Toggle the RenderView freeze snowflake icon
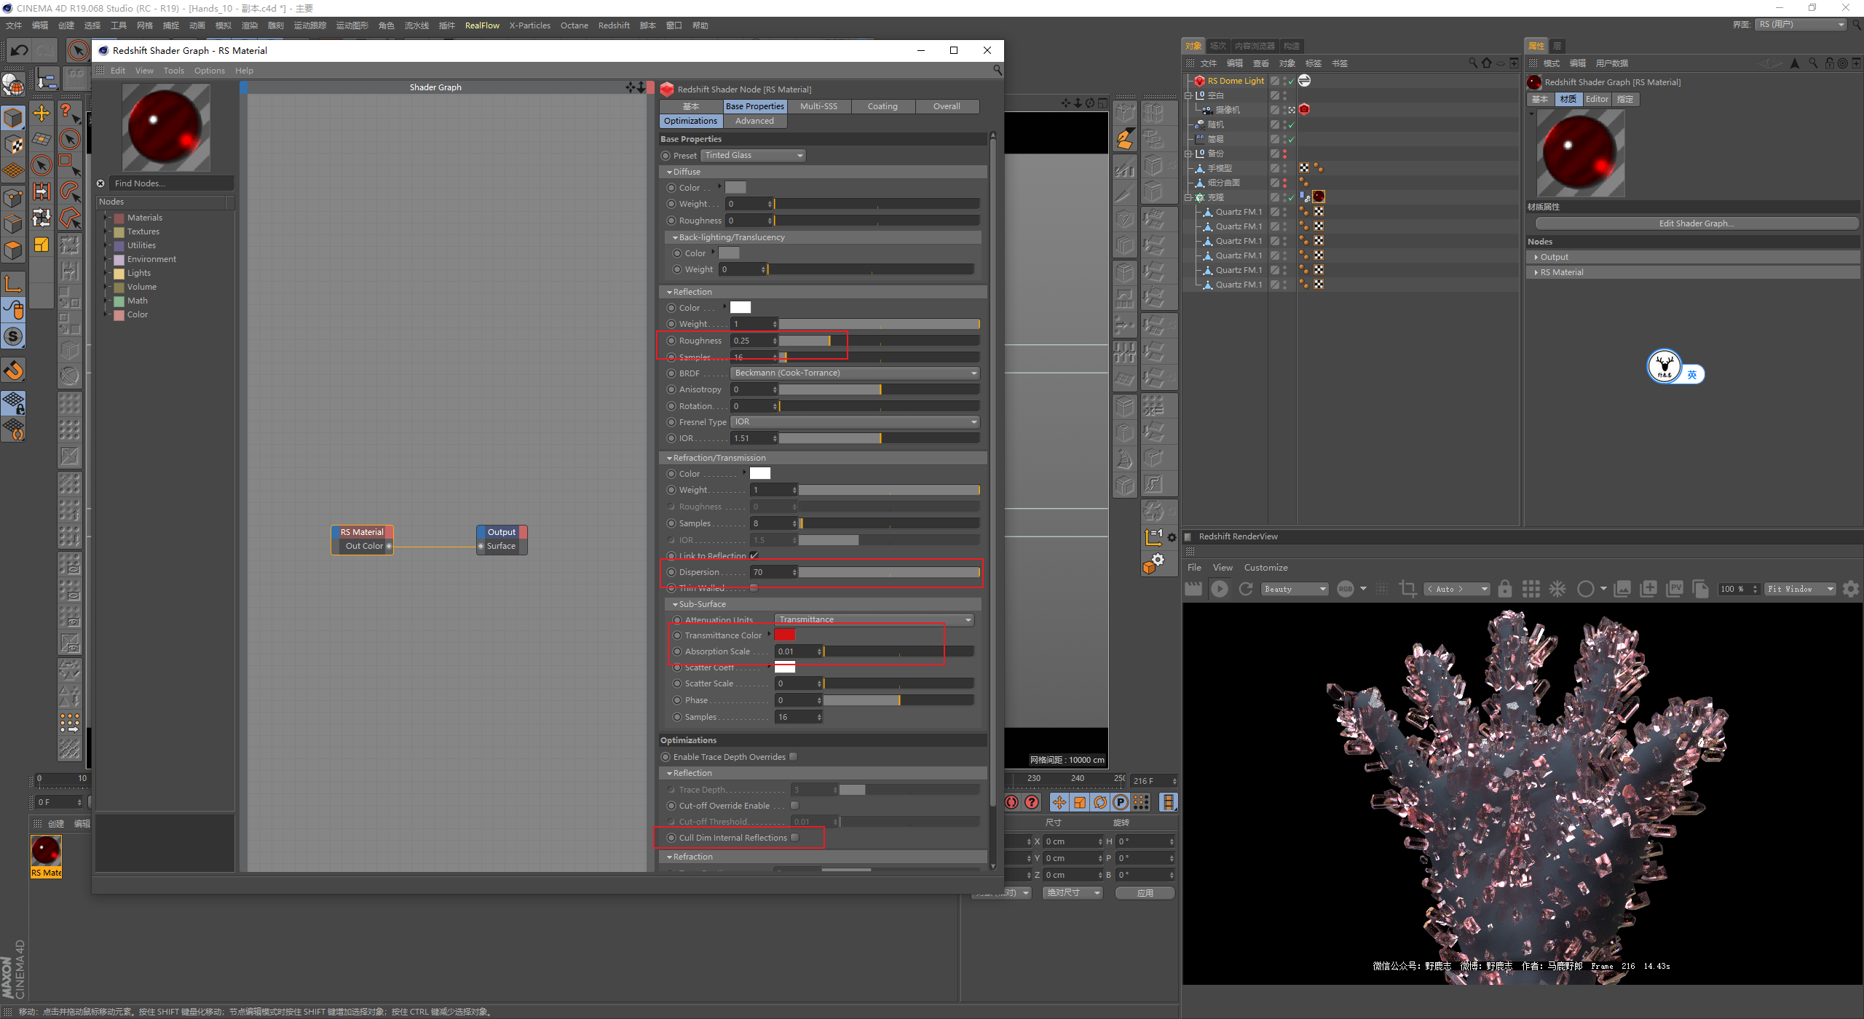The image size is (1864, 1019). coord(1557,589)
